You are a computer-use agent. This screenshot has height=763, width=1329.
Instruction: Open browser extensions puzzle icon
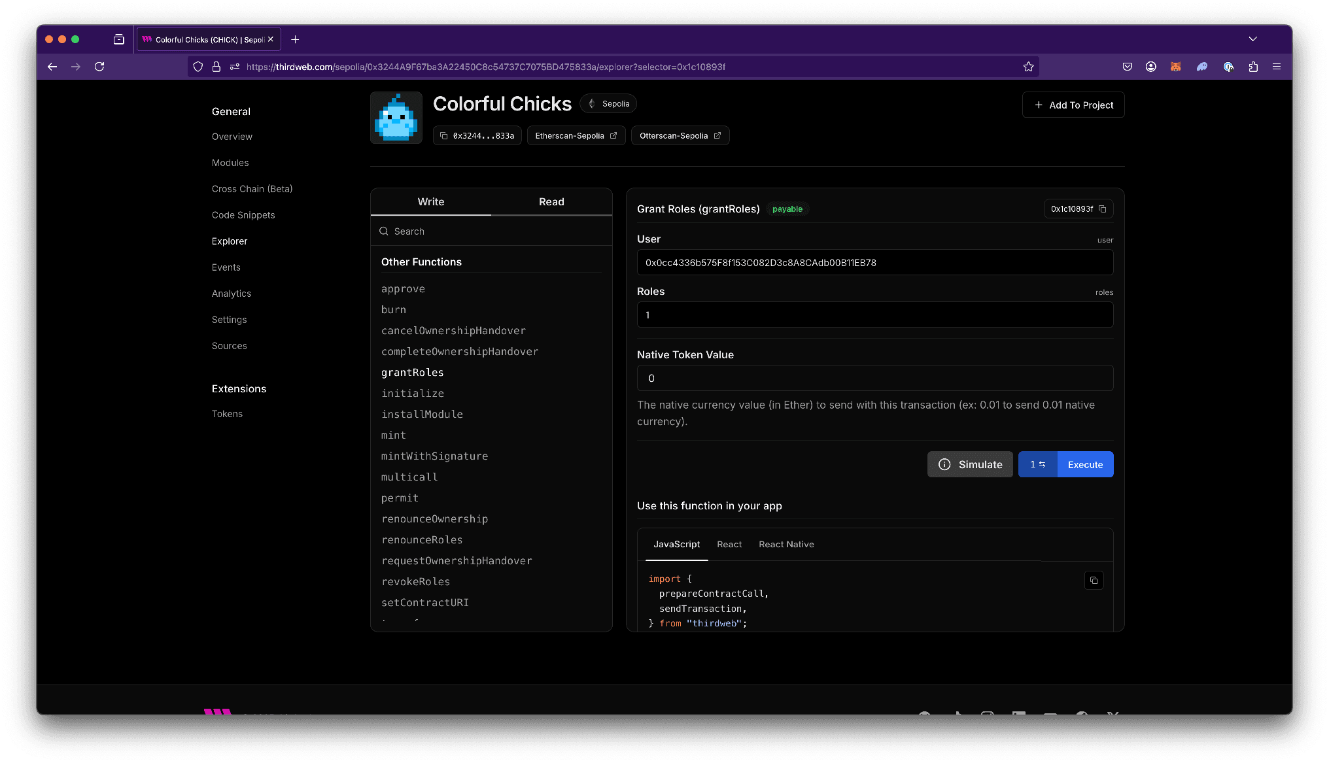[1253, 67]
